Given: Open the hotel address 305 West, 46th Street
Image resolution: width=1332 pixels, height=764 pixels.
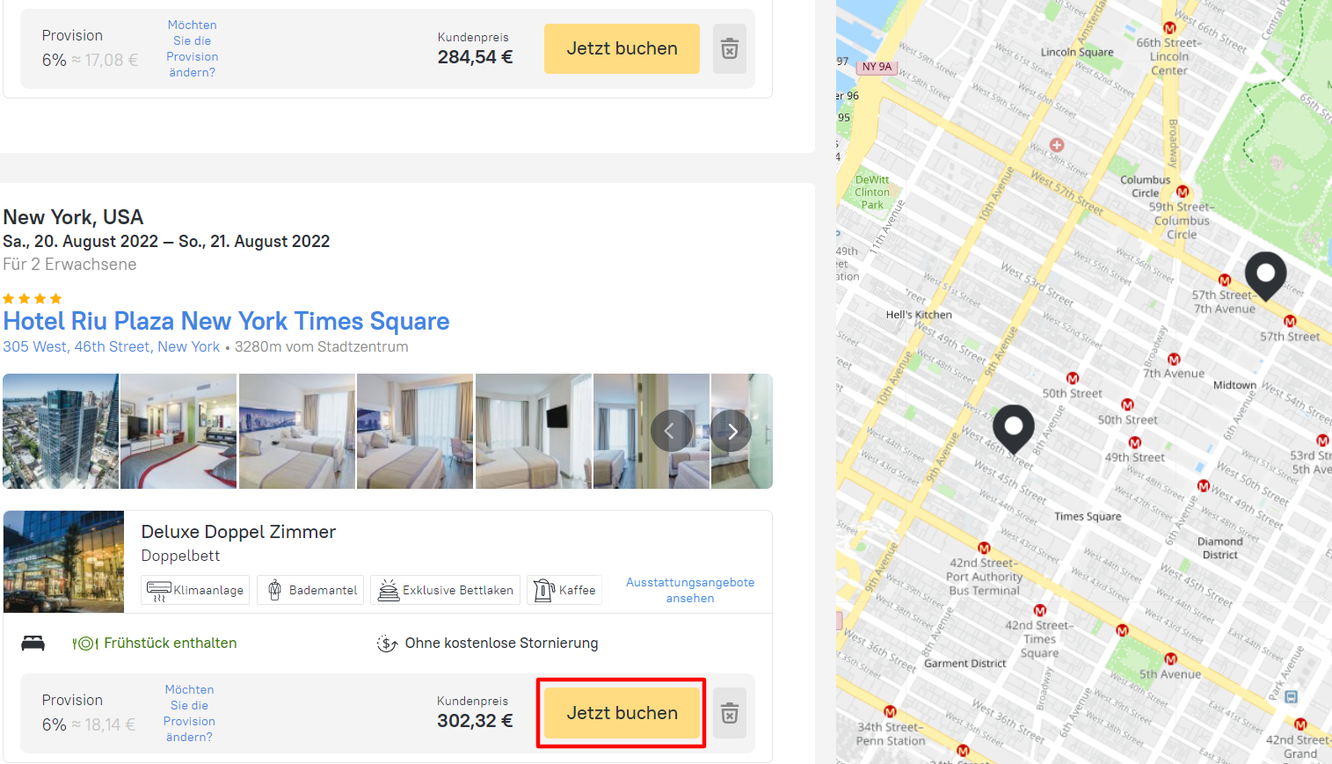Looking at the screenshot, I should tap(112, 346).
